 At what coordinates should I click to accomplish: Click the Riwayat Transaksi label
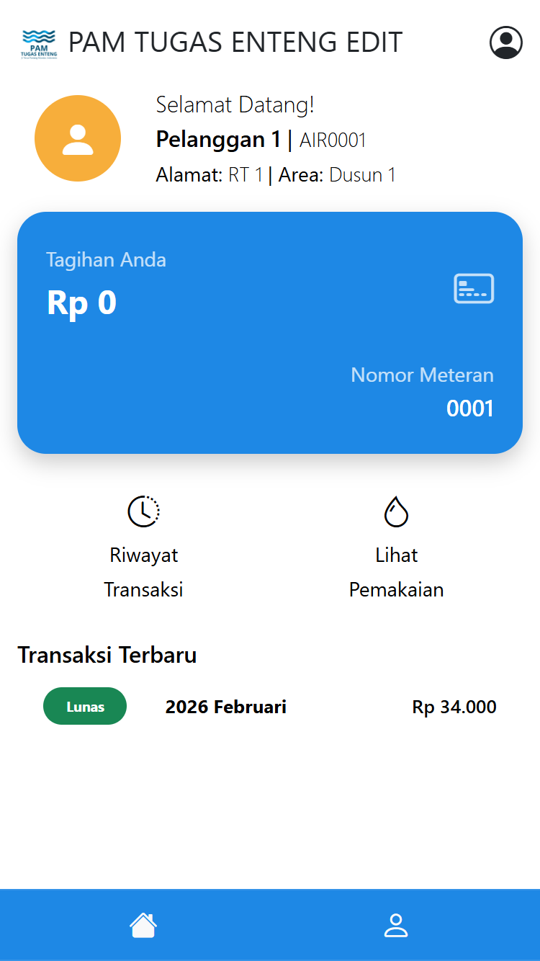coord(143,573)
